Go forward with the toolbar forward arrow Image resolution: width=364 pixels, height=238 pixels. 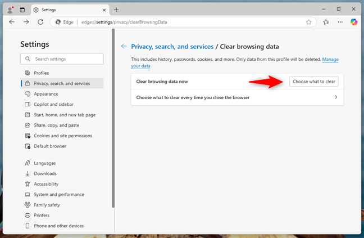(26, 22)
